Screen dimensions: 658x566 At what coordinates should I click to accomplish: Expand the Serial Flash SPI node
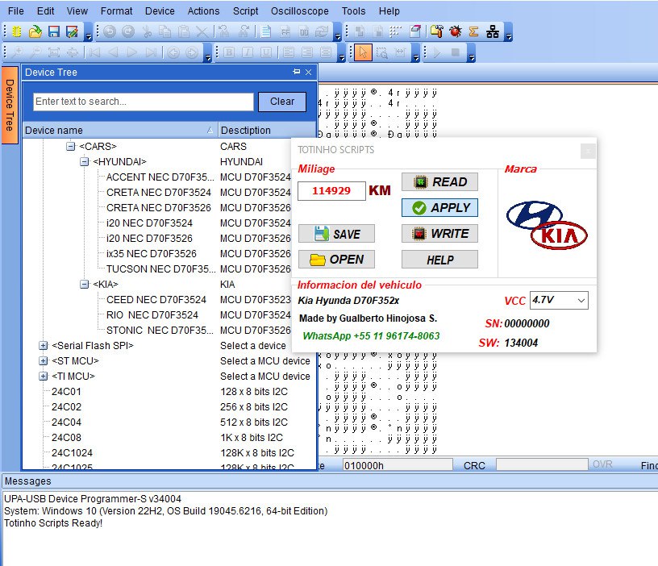(x=44, y=346)
